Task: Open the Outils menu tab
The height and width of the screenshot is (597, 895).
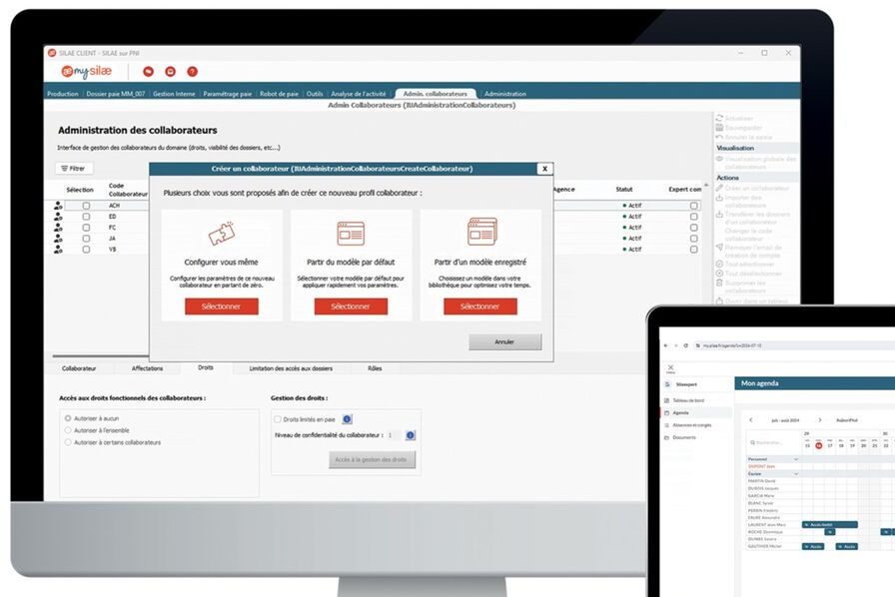Action: (315, 94)
